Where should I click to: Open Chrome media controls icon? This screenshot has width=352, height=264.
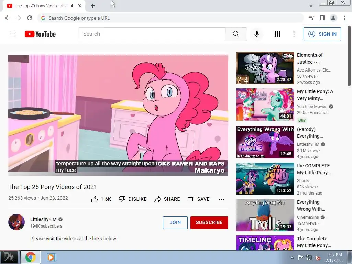tap(311, 18)
